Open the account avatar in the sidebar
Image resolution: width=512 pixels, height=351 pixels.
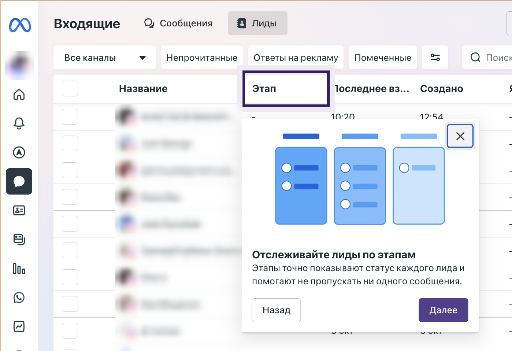tap(19, 66)
